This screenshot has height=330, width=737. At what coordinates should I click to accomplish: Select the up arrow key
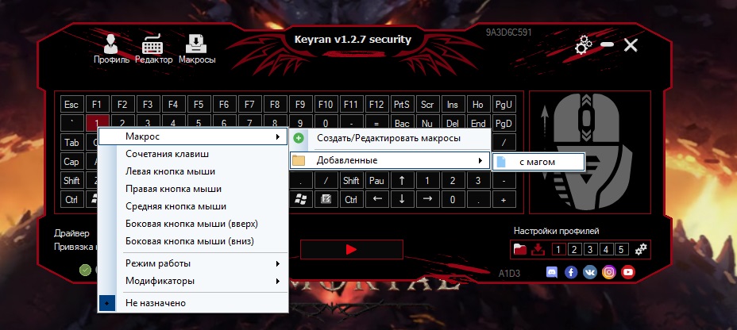click(402, 180)
